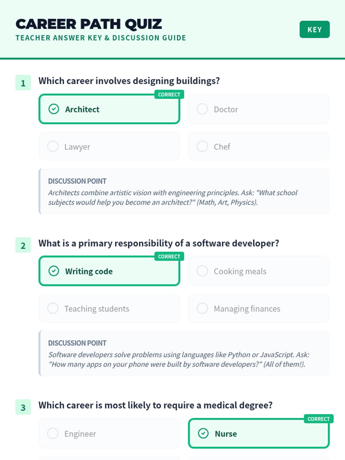Click the question 2 number badge

[x=23, y=245]
